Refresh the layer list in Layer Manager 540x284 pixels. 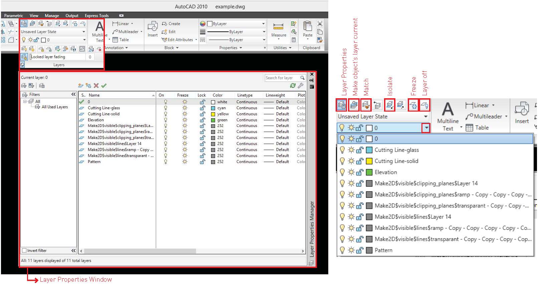293,86
